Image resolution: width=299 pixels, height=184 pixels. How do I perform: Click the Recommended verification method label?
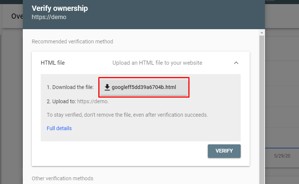click(x=73, y=42)
